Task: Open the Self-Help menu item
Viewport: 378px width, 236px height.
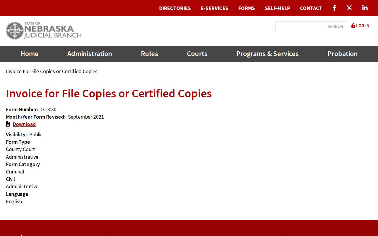Action: point(278,8)
